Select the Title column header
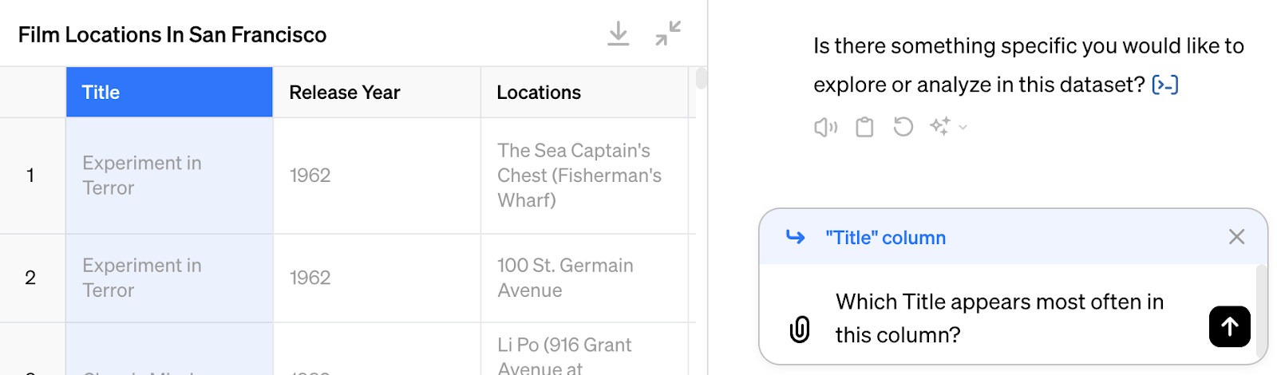Image resolution: width=1277 pixels, height=375 pixels. pyautogui.click(x=169, y=93)
